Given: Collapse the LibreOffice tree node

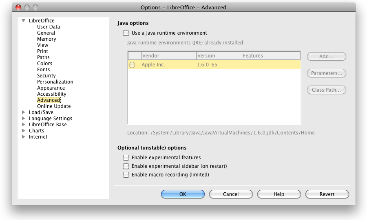Looking at the screenshot, I should coord(23,20).
